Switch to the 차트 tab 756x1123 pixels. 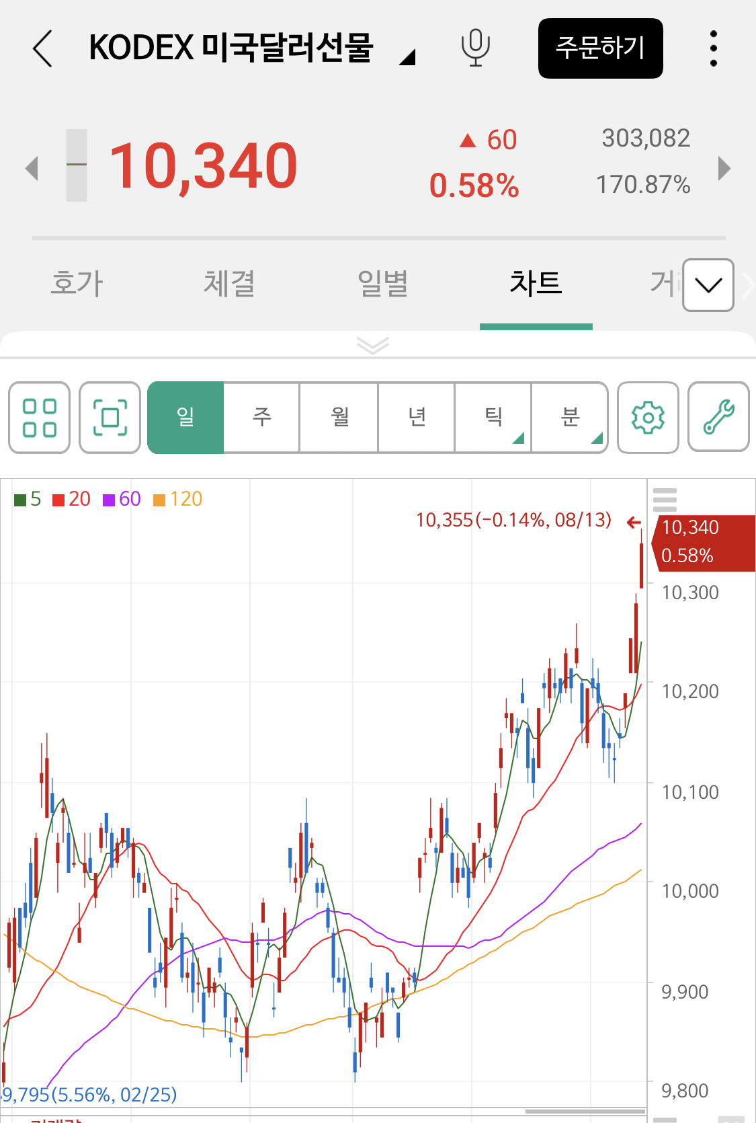pyautogui.click(x=536, y=283)
